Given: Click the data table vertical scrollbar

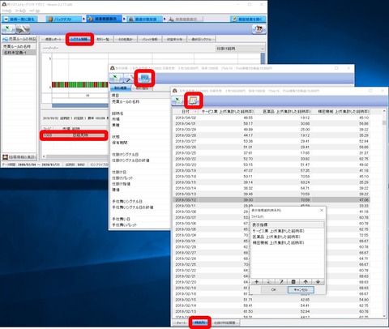Looking at the screenshot, I should 384,213.
